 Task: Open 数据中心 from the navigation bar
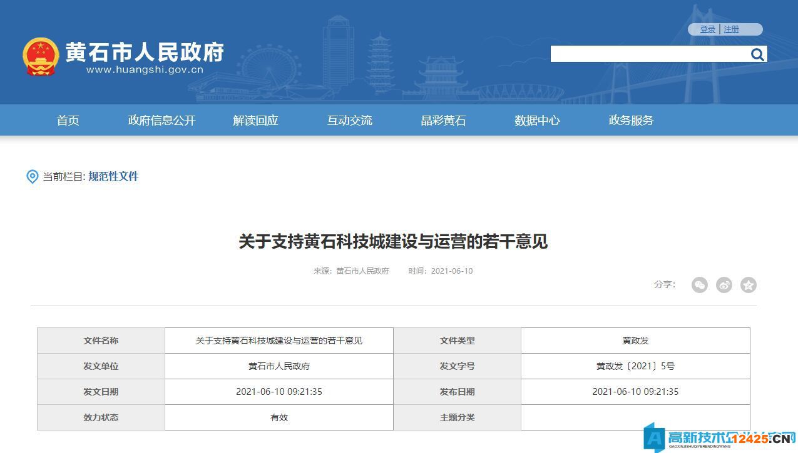coord(537,121)
